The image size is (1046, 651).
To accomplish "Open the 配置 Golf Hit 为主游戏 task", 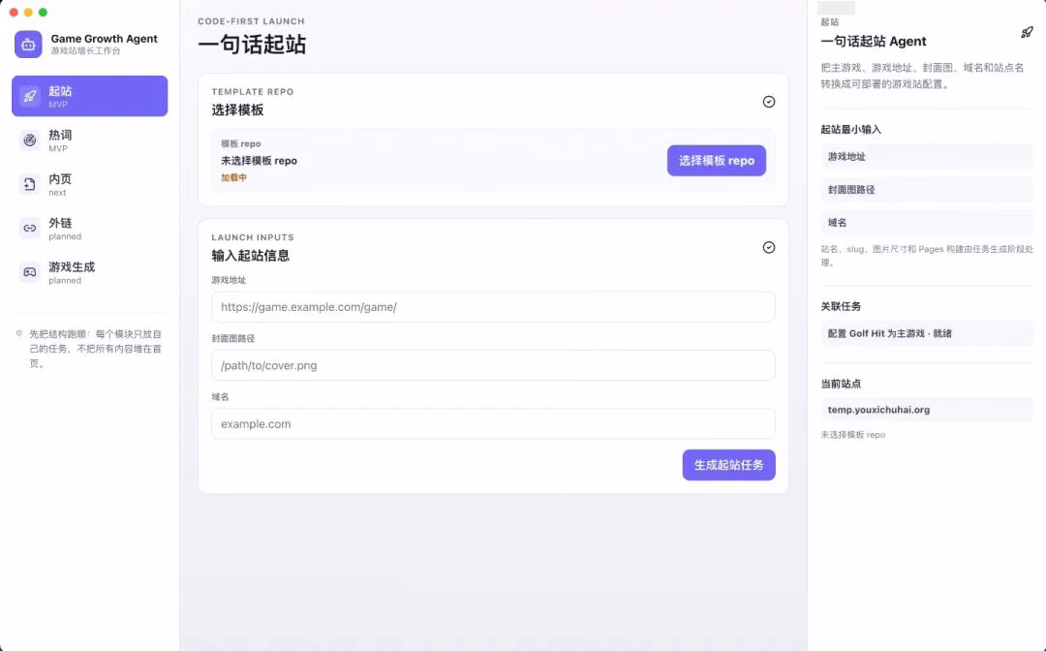I will 927,333.
